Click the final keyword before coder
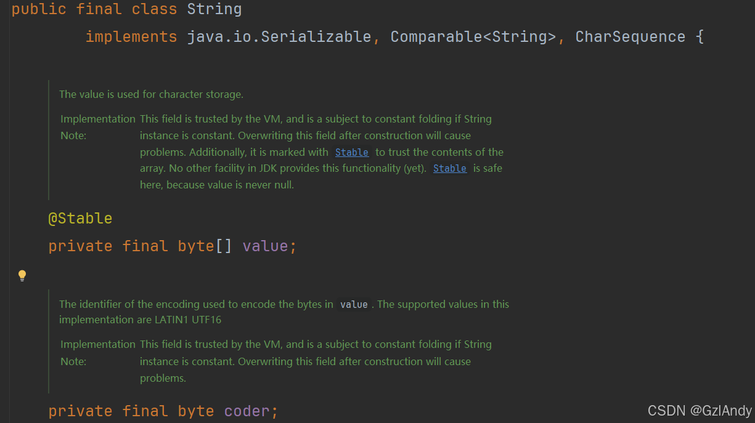755x423 pixels. coord(145,410)
